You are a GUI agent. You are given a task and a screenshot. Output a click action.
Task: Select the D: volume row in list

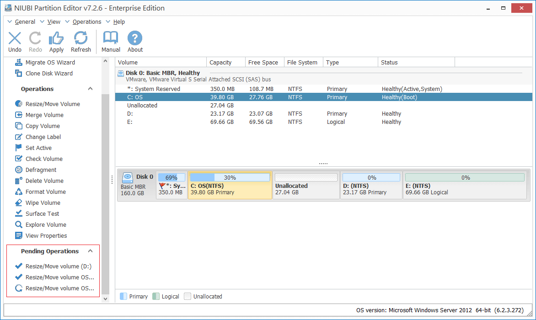tap(324, 114)
